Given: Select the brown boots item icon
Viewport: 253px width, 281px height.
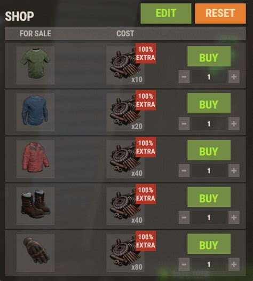Looking at the screenshot, I should coord(35,206).
